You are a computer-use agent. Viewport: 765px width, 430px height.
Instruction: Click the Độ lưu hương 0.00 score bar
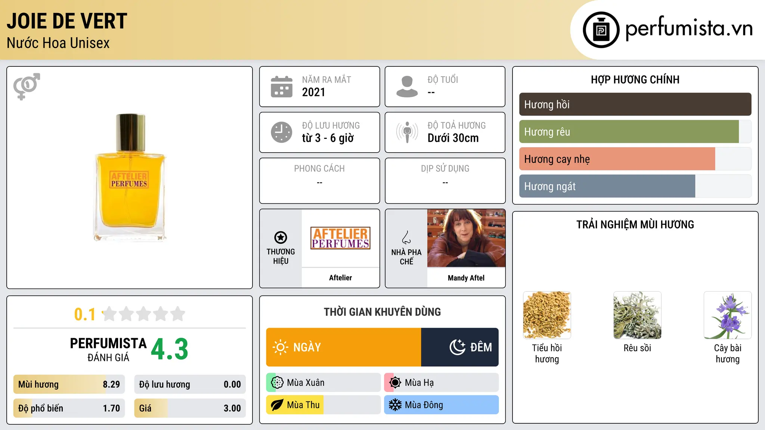click(190, 384)
